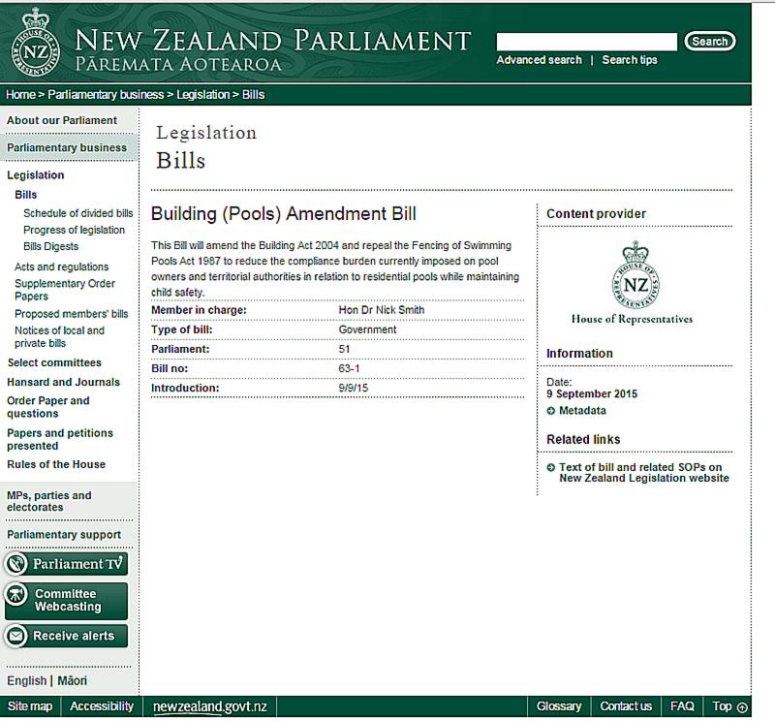The image size is (775, 721).
Task: Open Parliamentary business breadcrumb link
Action: click(x=106, y=94)
